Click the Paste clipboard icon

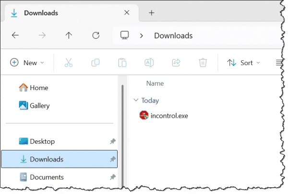click(122, 63)
